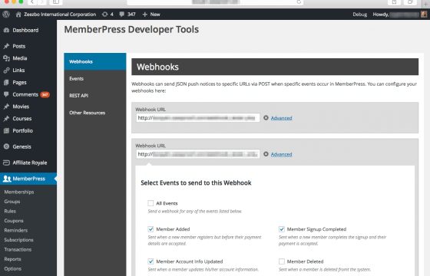Click the browser forward arrow
The height and width of the screenshot is (276, 430).
point(41,2)
